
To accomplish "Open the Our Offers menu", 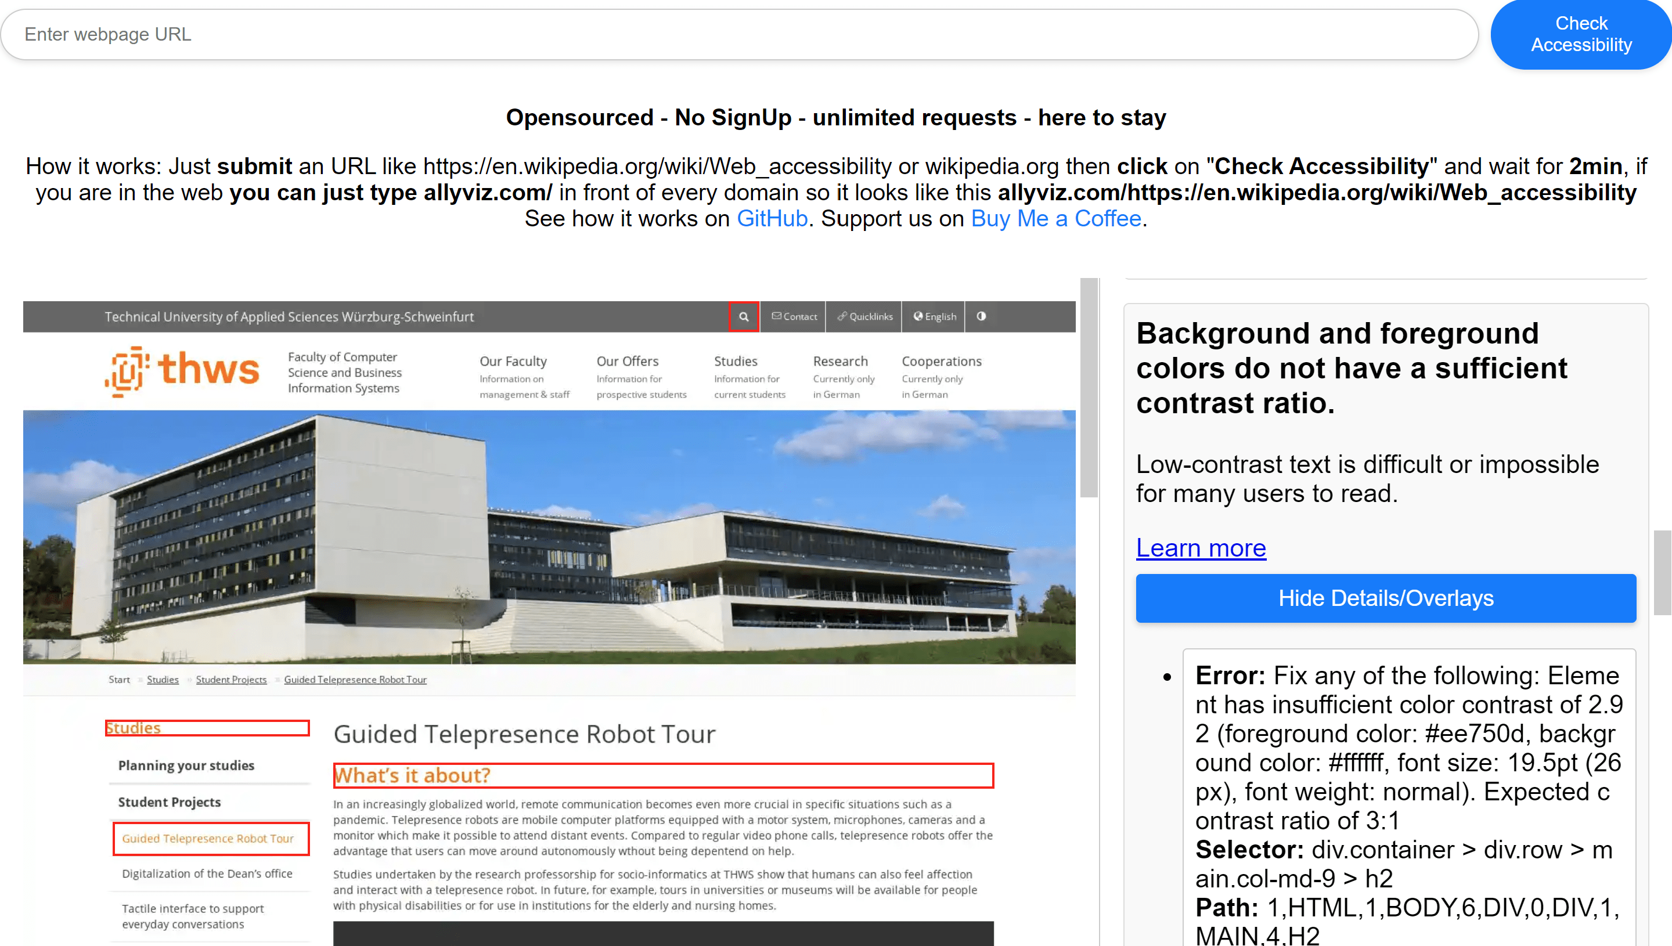I will pos(627,361).
